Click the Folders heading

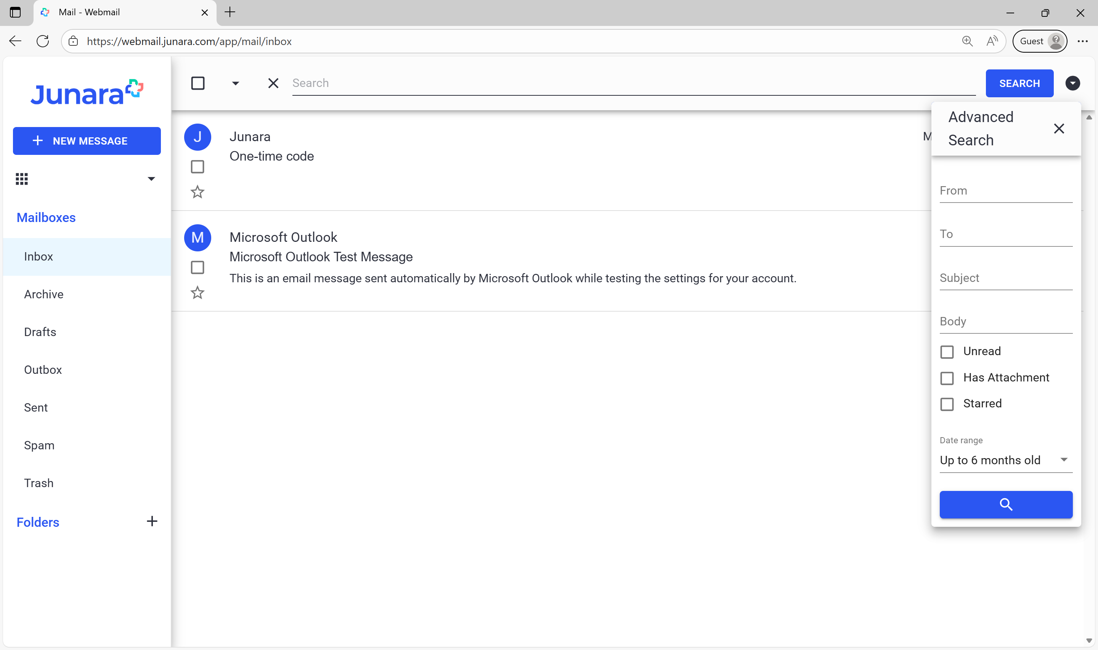[38, 522]
